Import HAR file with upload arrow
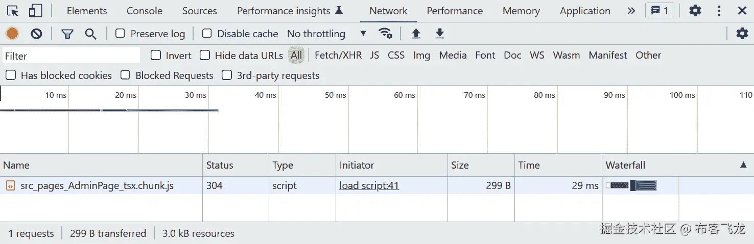This screenshot has width=754, height=244. click(x=416, y=34)
